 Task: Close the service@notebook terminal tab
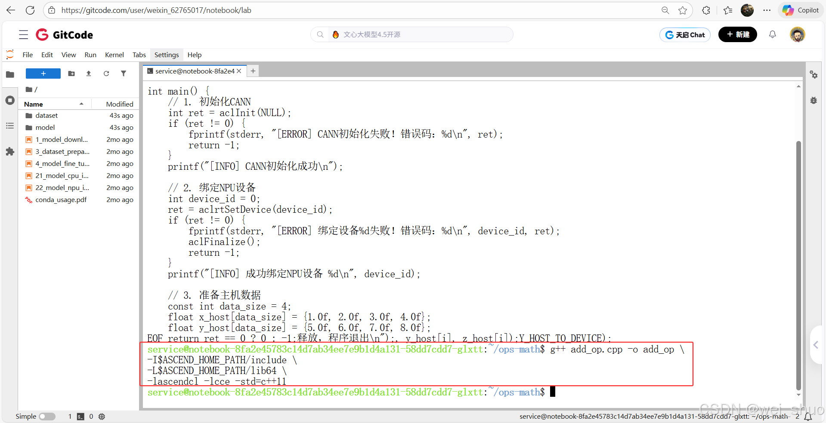pos(239,71)
